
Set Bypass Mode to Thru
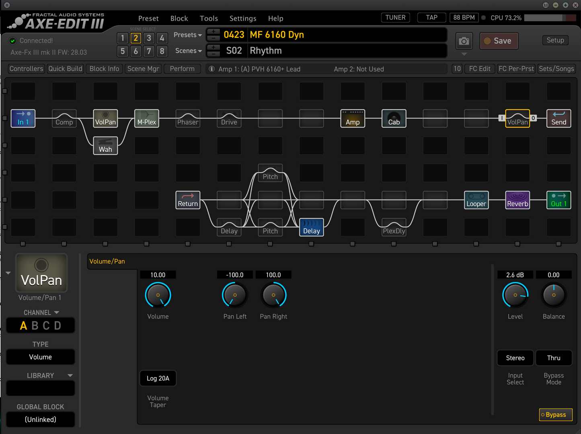pyautogui.click(x=554, y=358)
